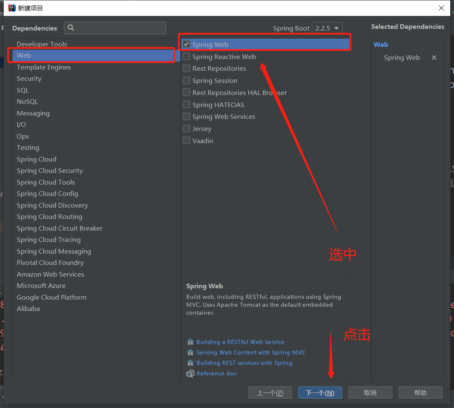Viewport: 454px width, 408px height.
Task: Click the 上一个(P) previous button
Action: tap(270, 393)
